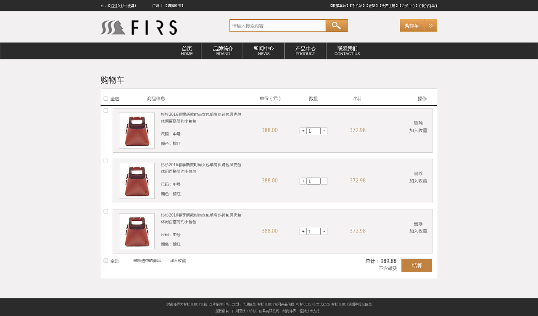Click the double-arrow icon on cart button
The height and width of the screenshot is (316, 538).
point(430,25)
